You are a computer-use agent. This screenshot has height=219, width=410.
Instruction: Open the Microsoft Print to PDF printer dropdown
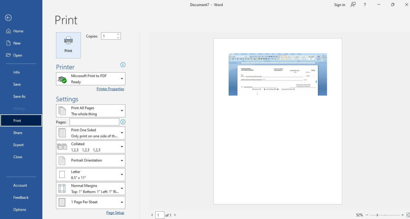tap(90, 79)
